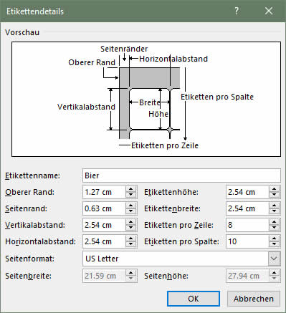Click the Oberer Rand 1.27 cm field
This screenshot has width=286, height=313.
(104, 192)
